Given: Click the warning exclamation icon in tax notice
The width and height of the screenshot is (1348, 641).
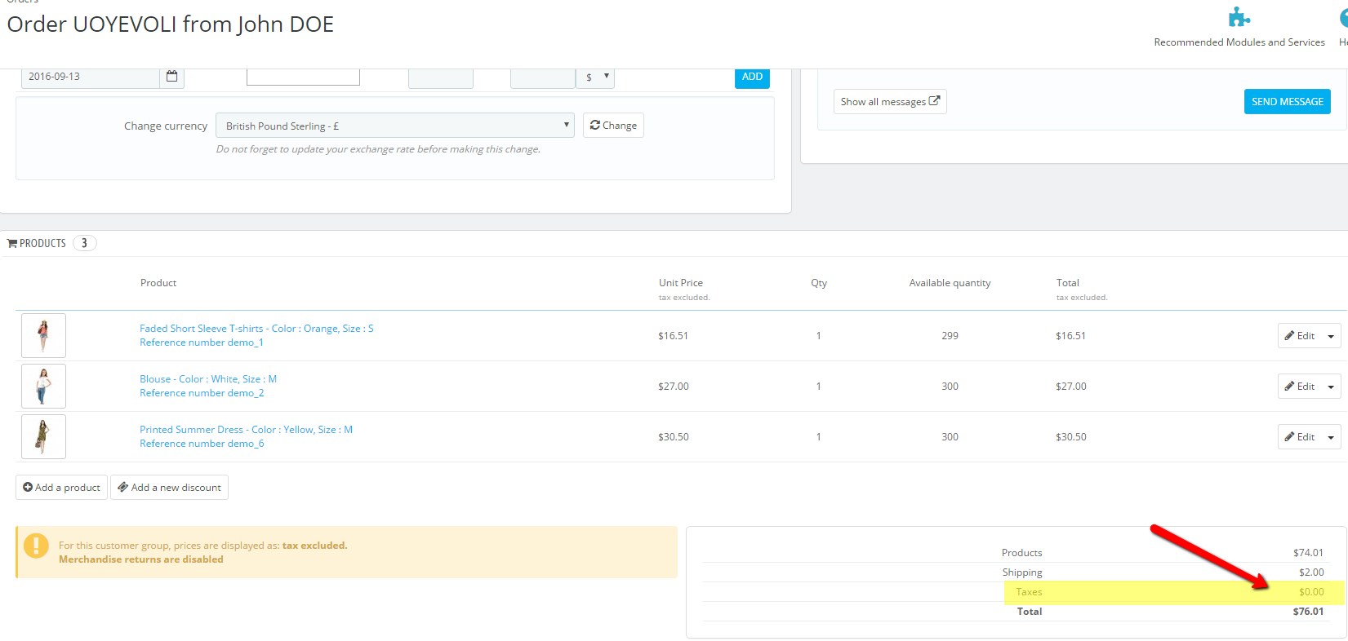Looking at the screenshot, I should [x=36, y=546].
